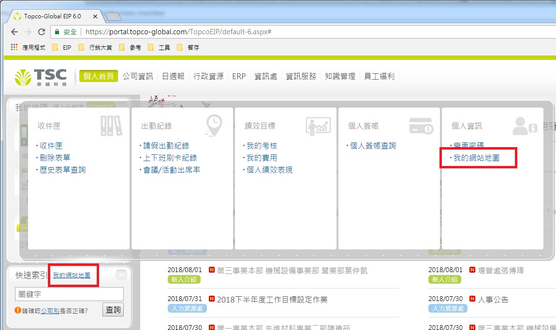The height and width of the screenshot is (330, 556).
Task: Click the inbox binders icon
Action: [x=111, y=125]
